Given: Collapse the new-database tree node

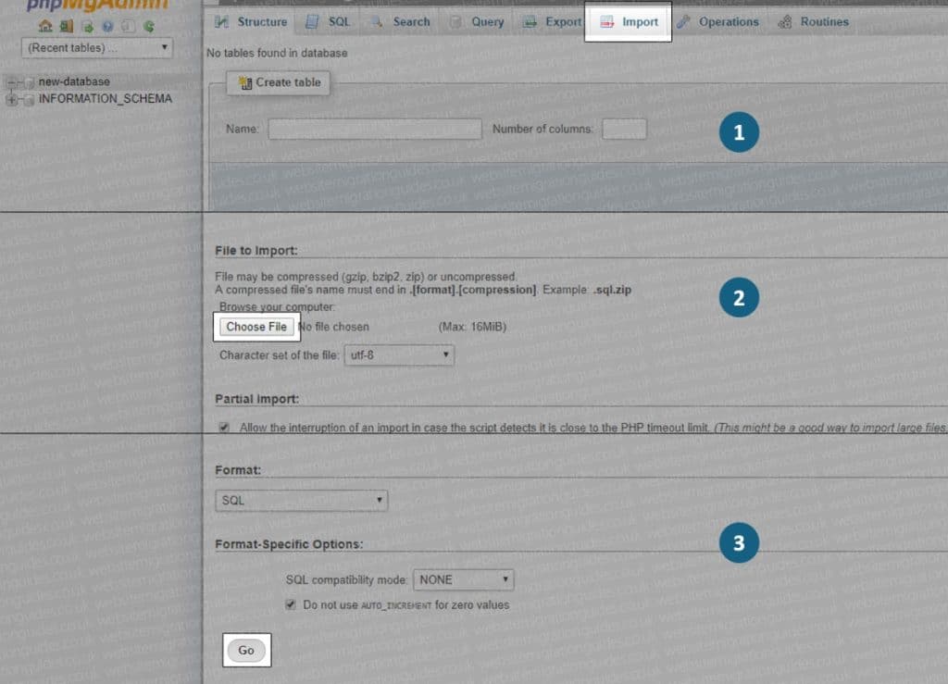Looking at the screenshot, I should click(11, 82).
